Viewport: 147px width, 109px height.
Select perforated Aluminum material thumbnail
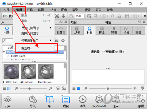[46, 71]
